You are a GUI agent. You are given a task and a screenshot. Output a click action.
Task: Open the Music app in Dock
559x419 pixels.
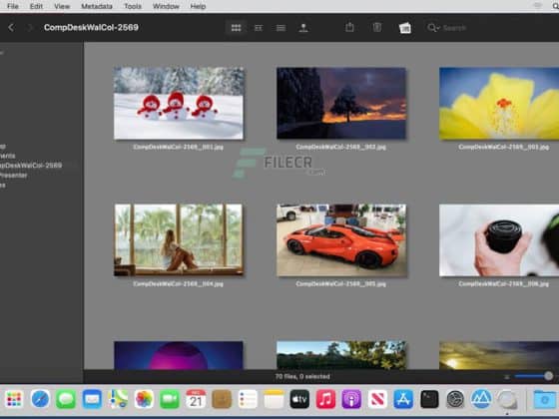pyautogui.click(x=325, y=399)
